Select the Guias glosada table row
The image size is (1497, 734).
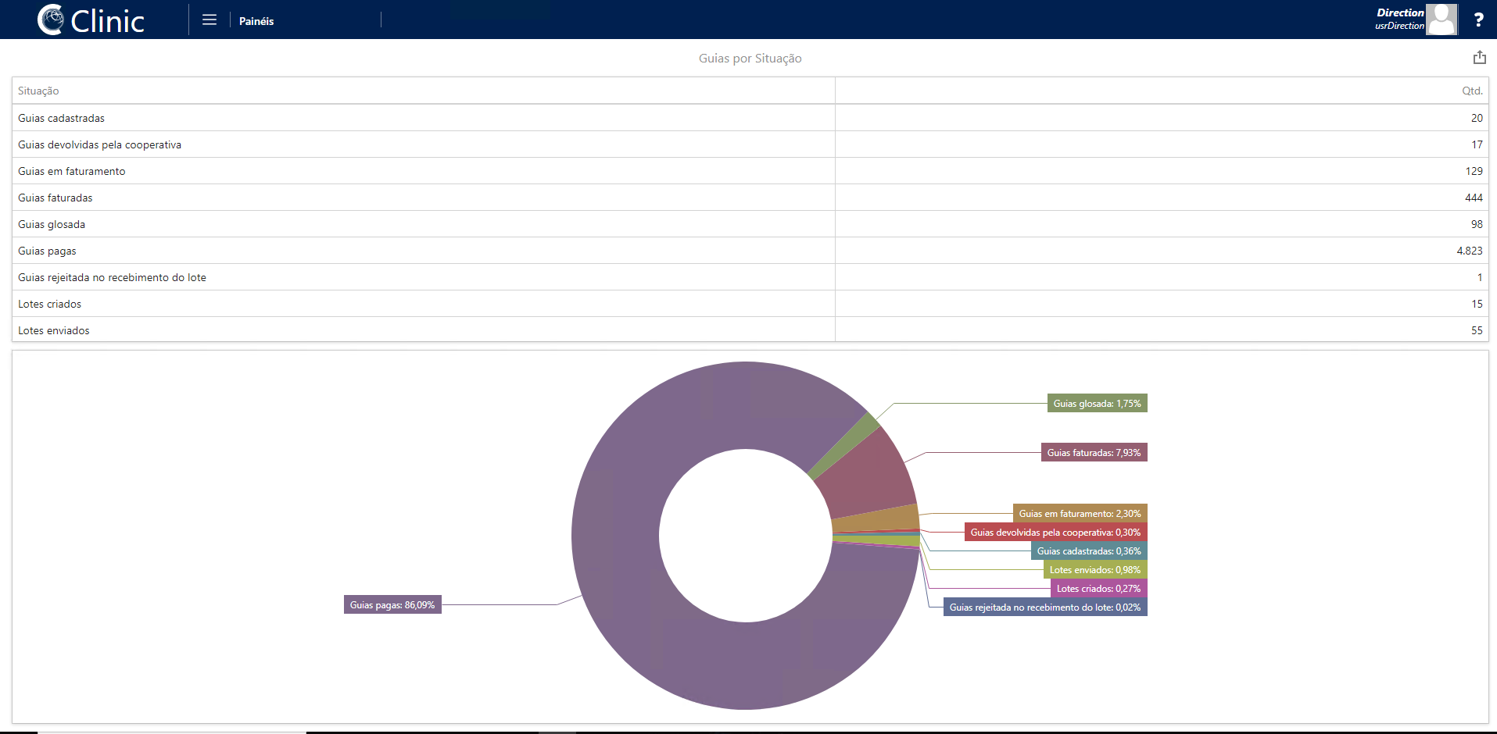click(x=750, y=224)
